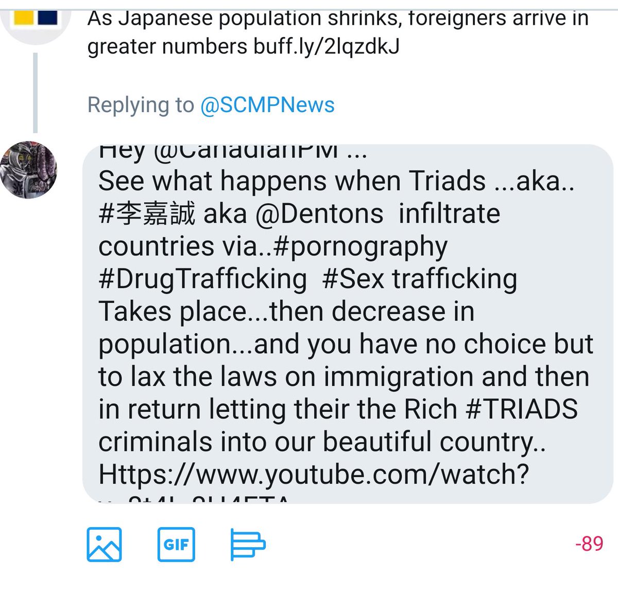
Task: Open the original Japanese population tweet text
Action: point(338,32)
